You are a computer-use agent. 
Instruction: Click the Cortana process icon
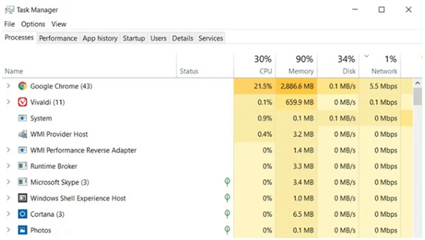point(23,214)
